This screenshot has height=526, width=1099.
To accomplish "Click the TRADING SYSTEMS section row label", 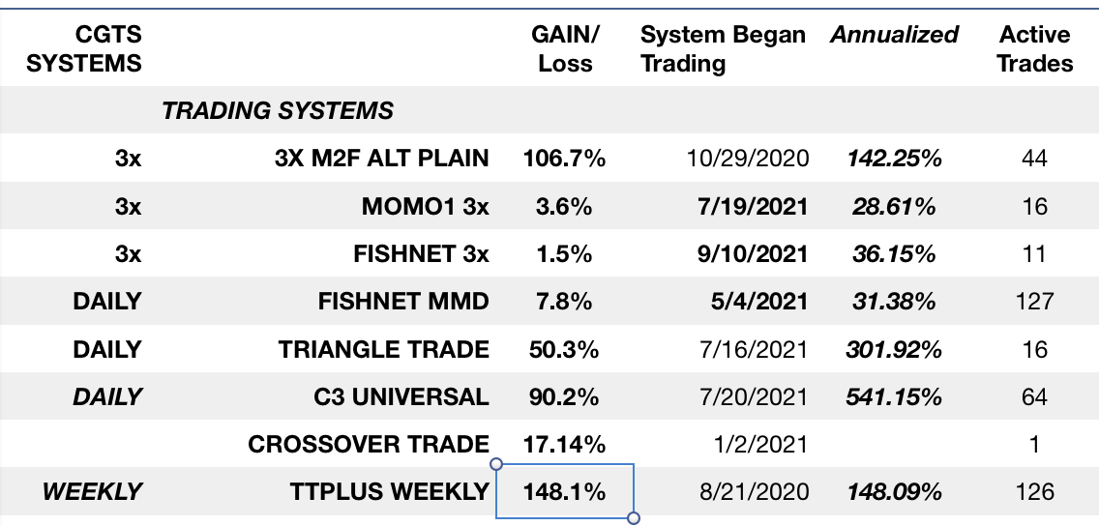I will coord(278,111).
